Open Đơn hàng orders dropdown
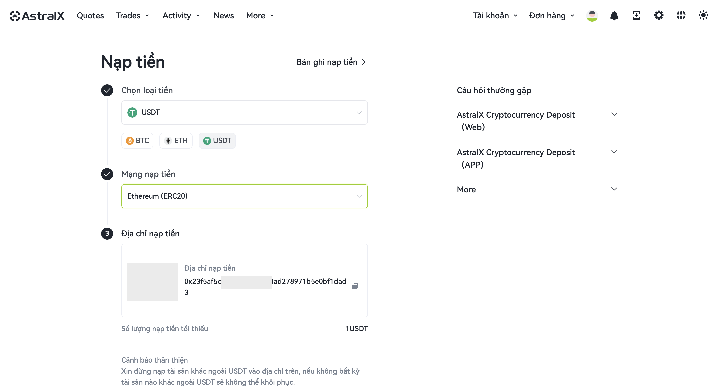The width and height of the screenshot is (717, 389). pyautogui.click(x=552, y=16)
